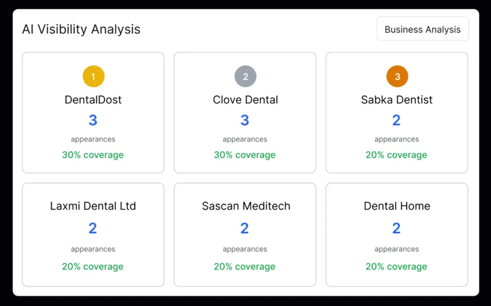Click the gold rank 1 badge above DentalDost
This screenshot has width=491, height=306.
tap(93, 76)
